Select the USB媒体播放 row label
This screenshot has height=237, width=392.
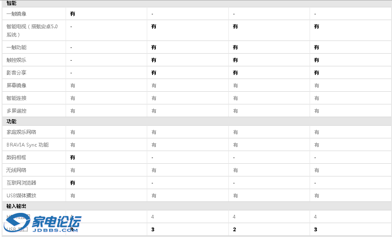click(21, 196)
